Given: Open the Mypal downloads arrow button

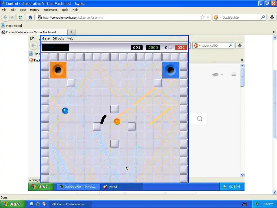Looking at the screenshot, I should 272,17.
